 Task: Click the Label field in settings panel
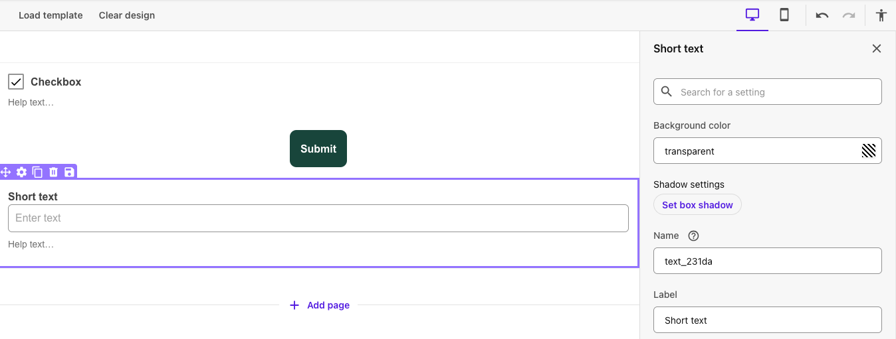tap(768, 320)
